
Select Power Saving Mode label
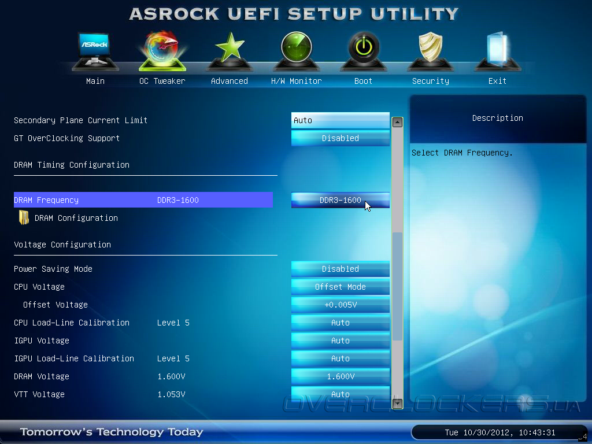(53, 269)
